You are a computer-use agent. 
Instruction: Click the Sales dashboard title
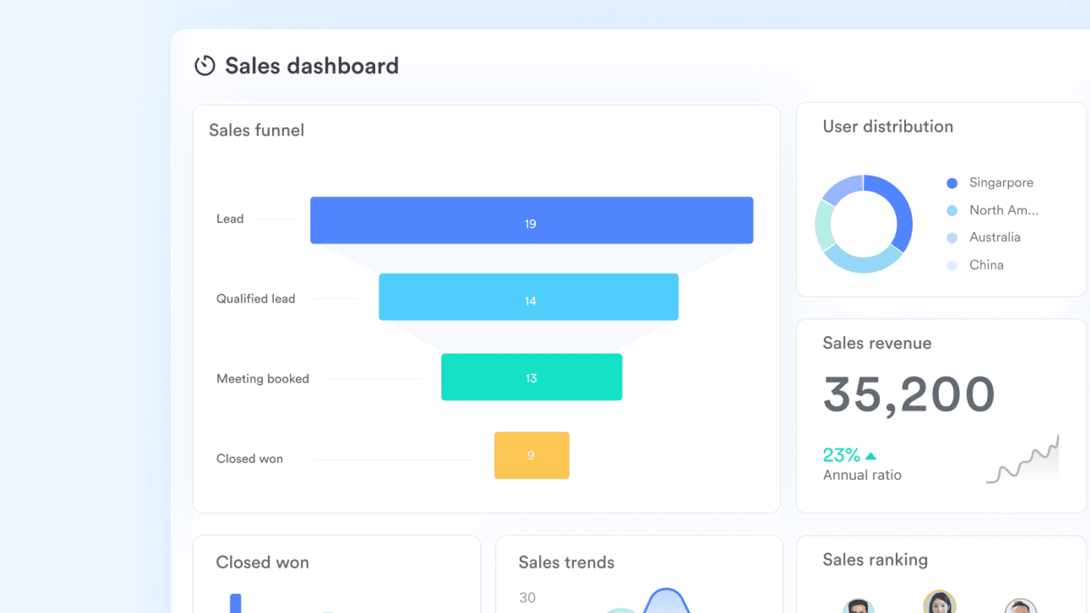coord(312,66)
